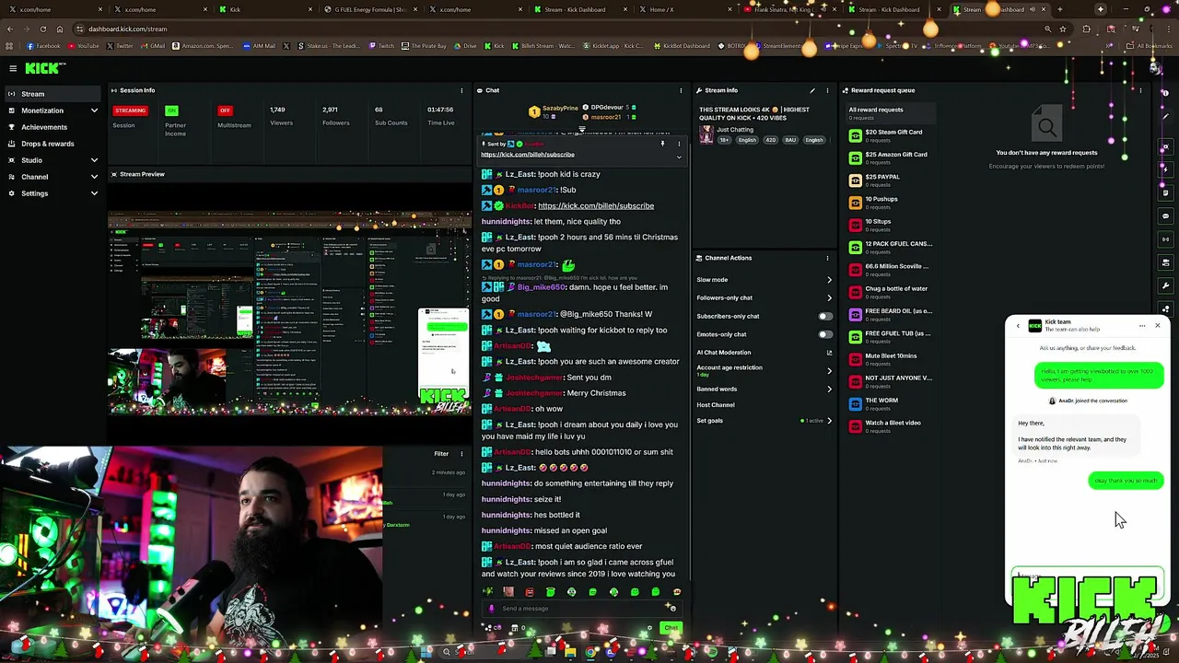Select All reward requests list item
The width and height of the screenshot is (1179, 663).
pos(890,113)
